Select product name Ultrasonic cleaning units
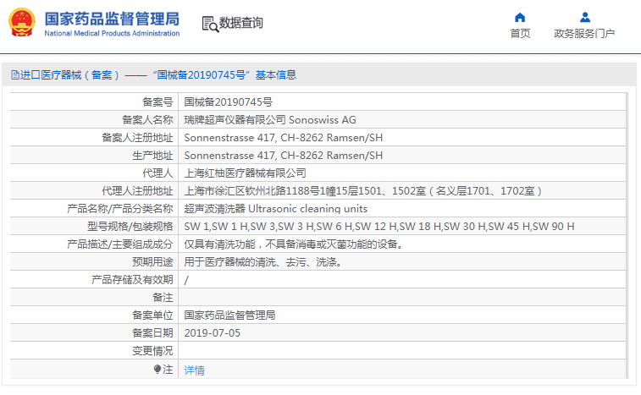The image size is (641, 395). (x=308, y=209)
